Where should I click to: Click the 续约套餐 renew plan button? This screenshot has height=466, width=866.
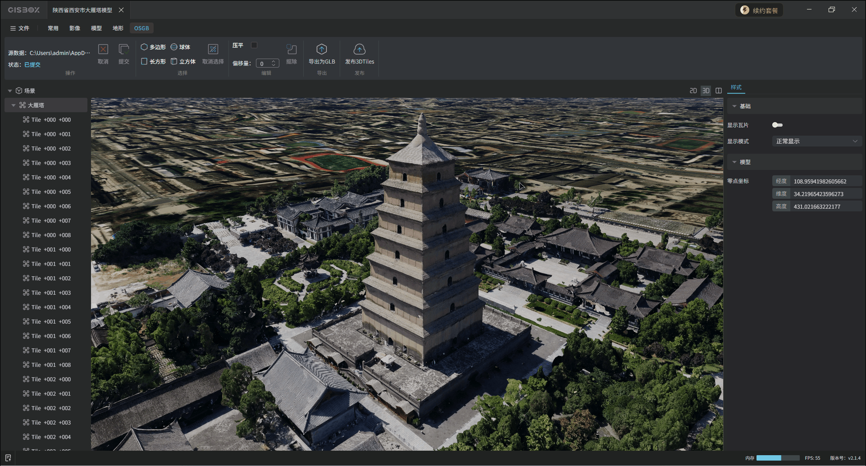click(x=760, y=10)
